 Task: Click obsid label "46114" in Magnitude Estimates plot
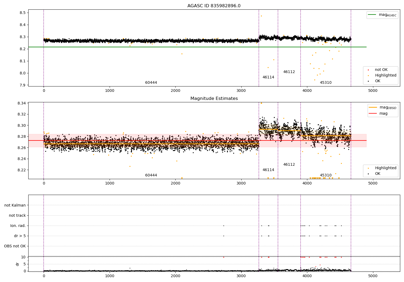268,170
